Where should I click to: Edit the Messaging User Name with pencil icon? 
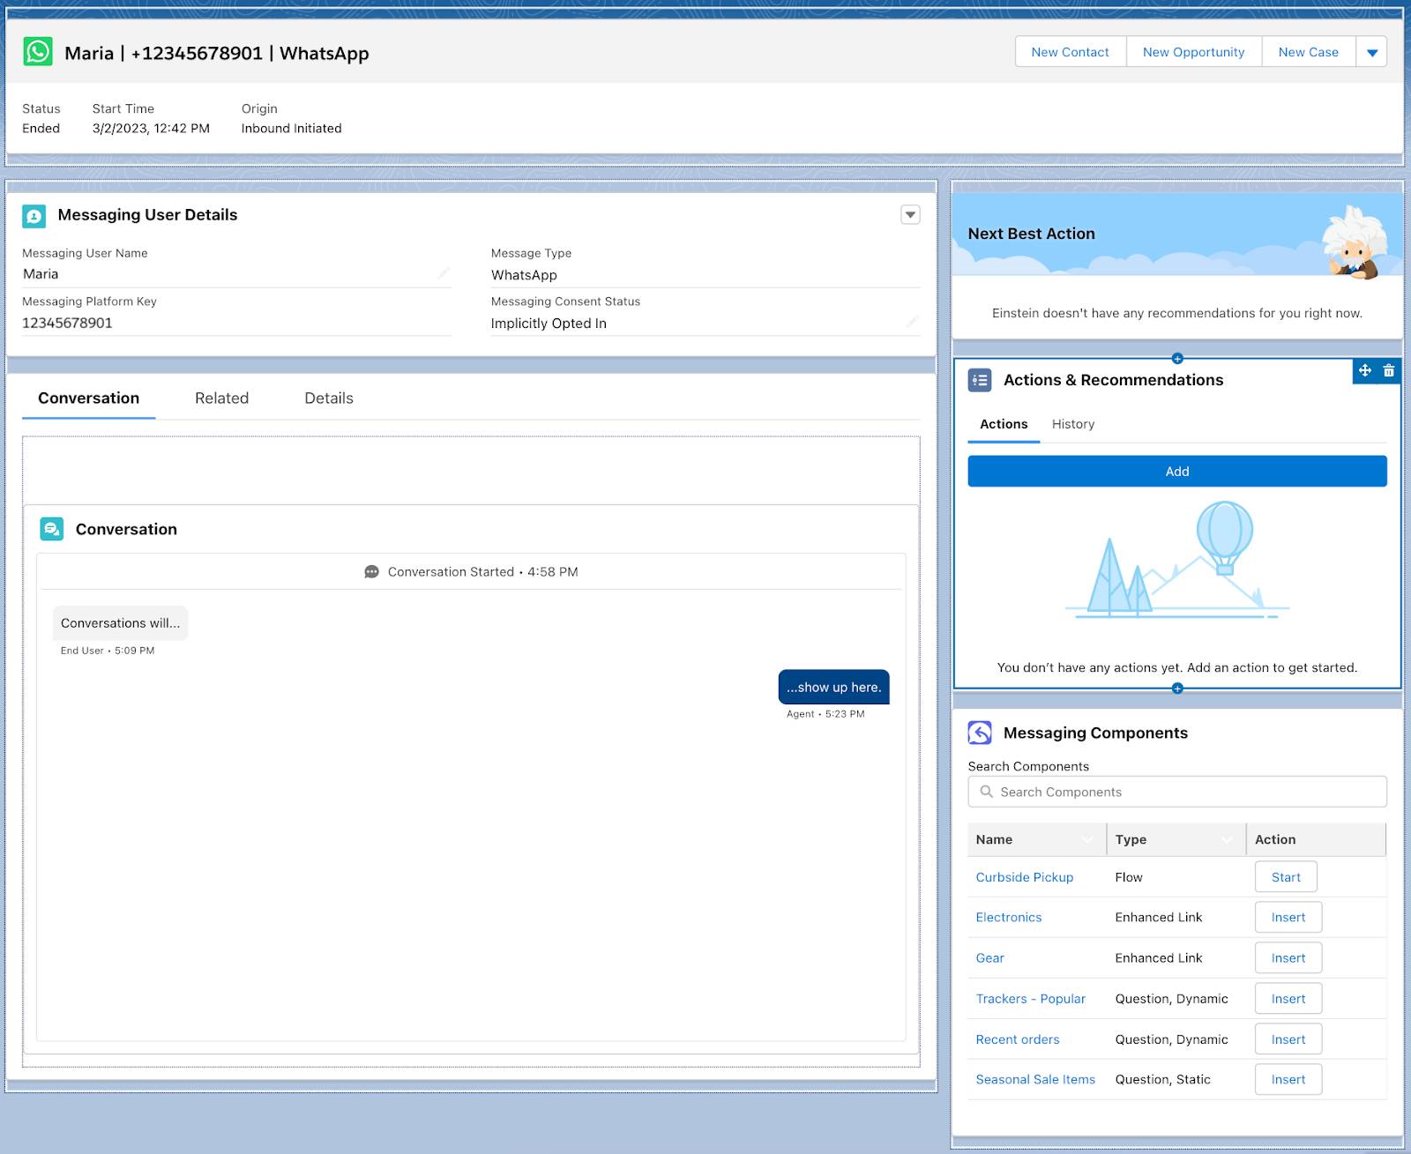click(x=444, y=274)
